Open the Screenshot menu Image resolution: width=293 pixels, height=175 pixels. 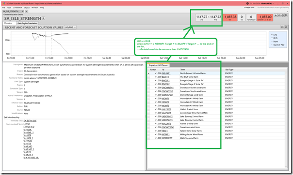(17, 8)
